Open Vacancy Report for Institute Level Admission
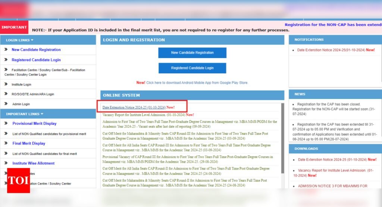The image size is (382, 207). (144, 115)
